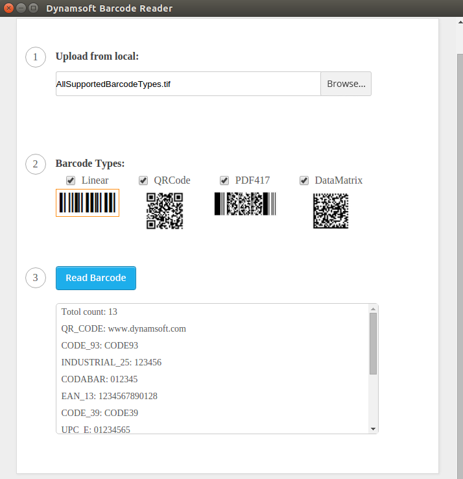Click the results list scroll-up arrow
This screenshot has height=479, width=463.
373,308
